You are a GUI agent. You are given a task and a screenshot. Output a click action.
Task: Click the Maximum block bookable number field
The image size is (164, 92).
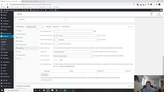tap(56, 40)
